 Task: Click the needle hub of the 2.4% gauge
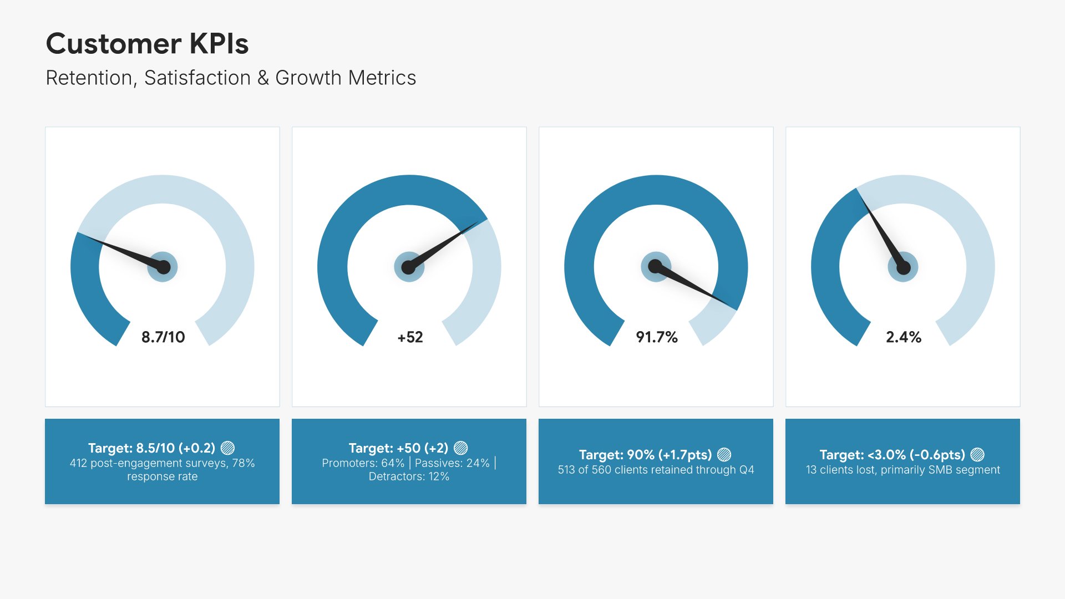903,267
